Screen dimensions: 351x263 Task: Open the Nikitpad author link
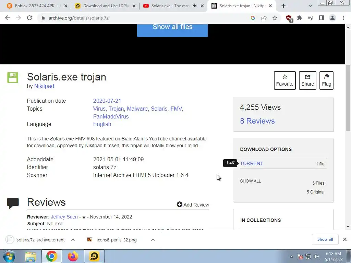coord(44,86)
